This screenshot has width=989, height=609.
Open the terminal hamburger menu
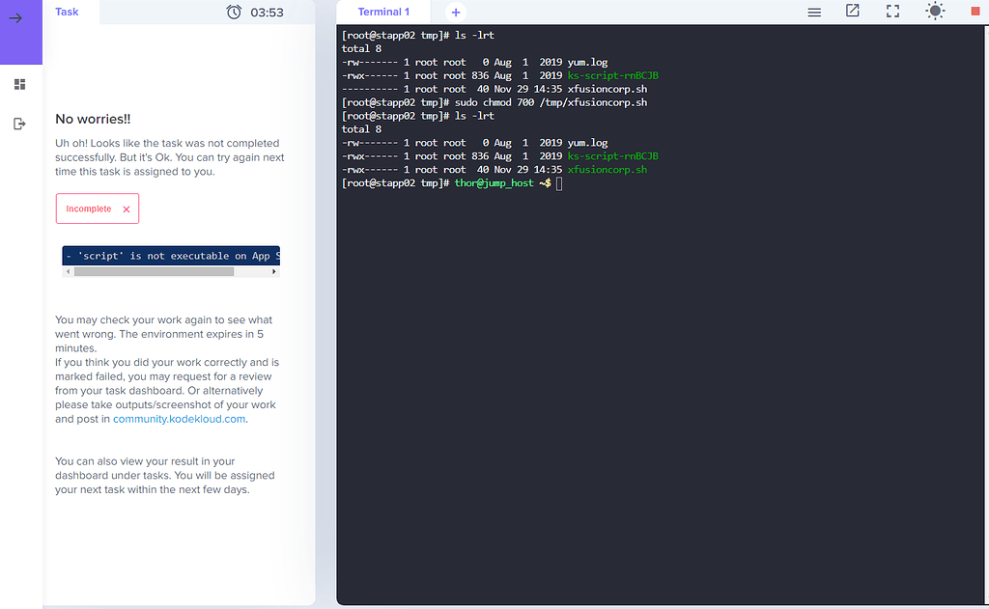pyautogui.click(x=814, y=12)
